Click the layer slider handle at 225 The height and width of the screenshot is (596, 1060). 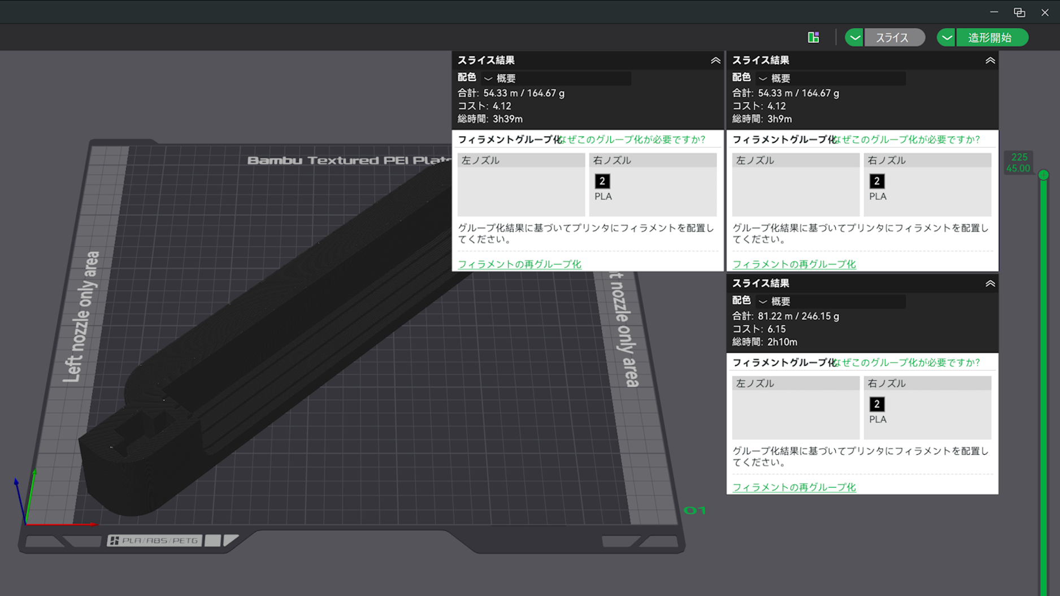point(1044,175)
